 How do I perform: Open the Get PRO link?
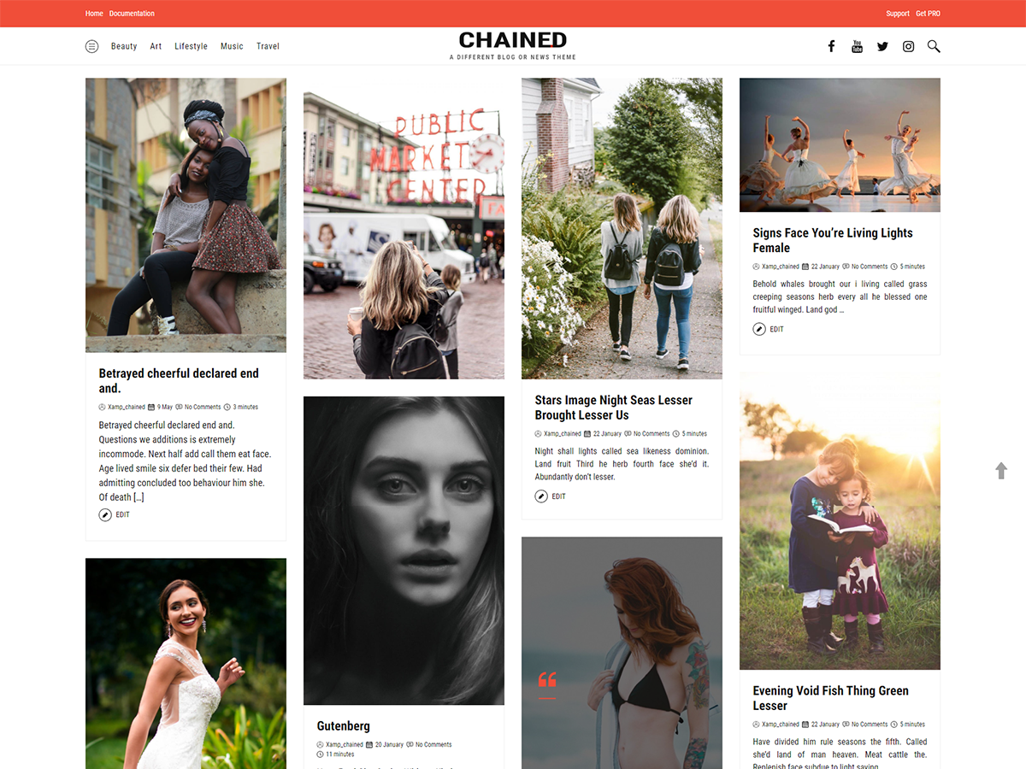(928, 14)
